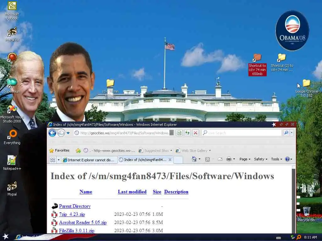Expand the Print dropdown arrow

coord(234,159)
